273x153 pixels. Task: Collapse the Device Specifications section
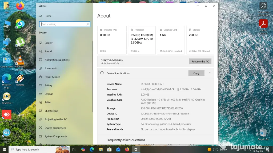click(210, 73)
